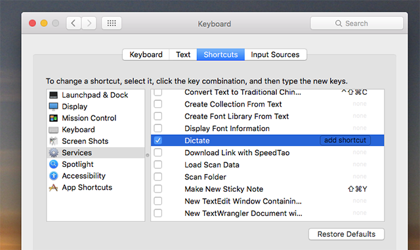Open the Input Sources tab
Screen dimensions: 420x250
[276, 54]
